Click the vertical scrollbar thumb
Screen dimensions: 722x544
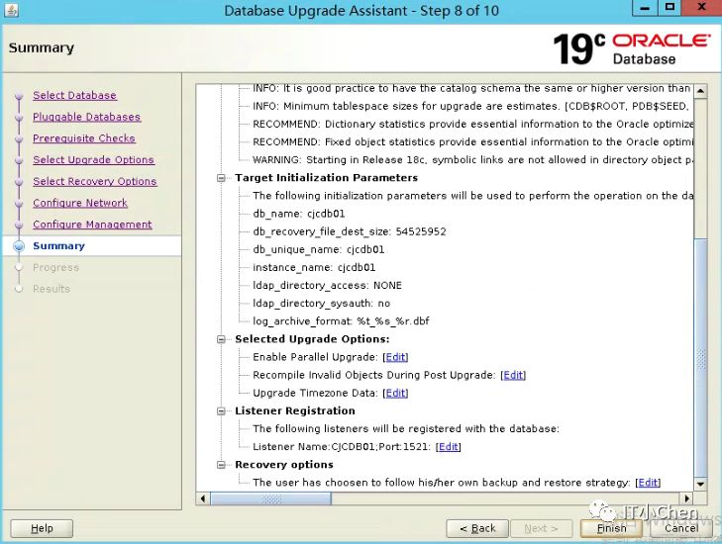coord(700,359)
